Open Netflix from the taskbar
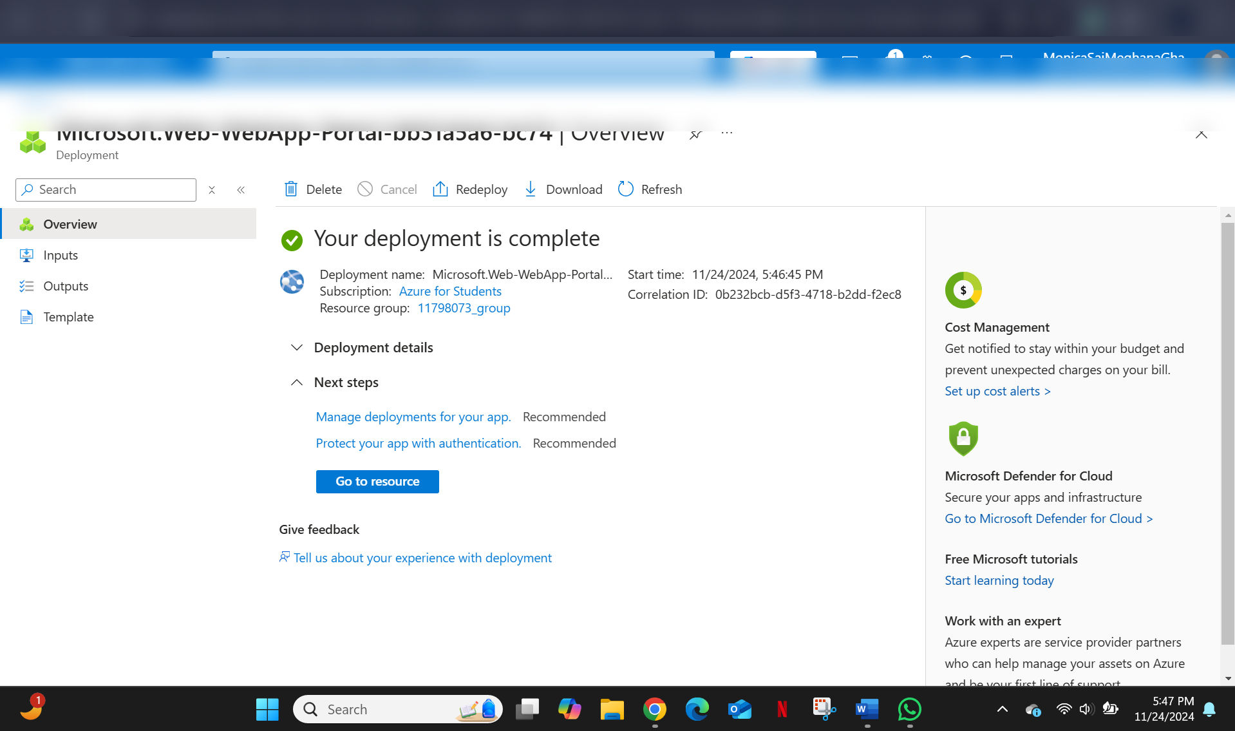 pos(782,709)
